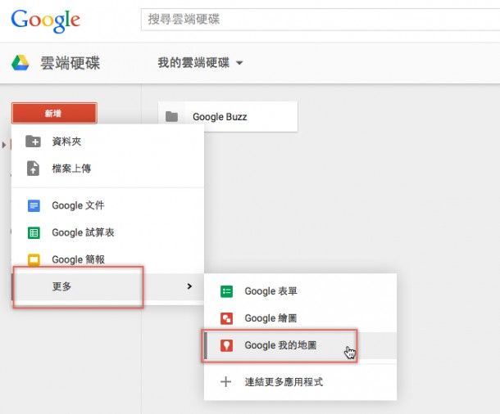Click the Google logo
The width and height of the screenshot is (500, 414).
click(46, 19)
